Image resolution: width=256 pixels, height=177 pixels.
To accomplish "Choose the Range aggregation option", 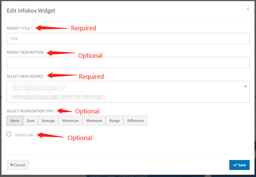I will (x=115, y=121).
